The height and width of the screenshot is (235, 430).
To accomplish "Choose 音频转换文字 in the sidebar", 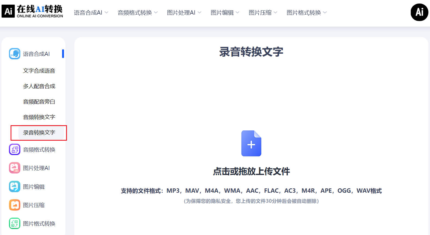I will pos(39,117).
